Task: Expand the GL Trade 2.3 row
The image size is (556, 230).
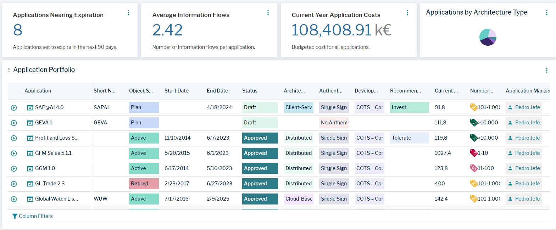Action: point(14,184)
